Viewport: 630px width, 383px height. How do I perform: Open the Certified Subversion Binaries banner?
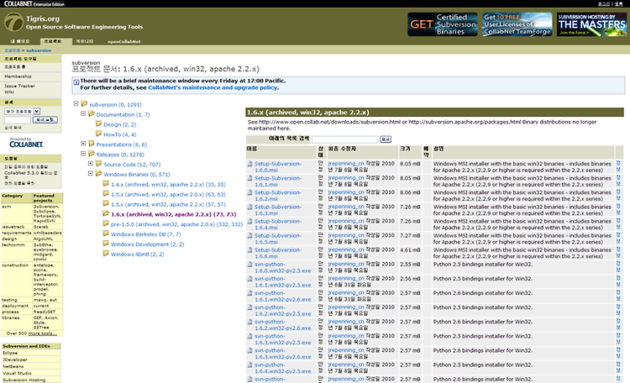coord(443,24)
